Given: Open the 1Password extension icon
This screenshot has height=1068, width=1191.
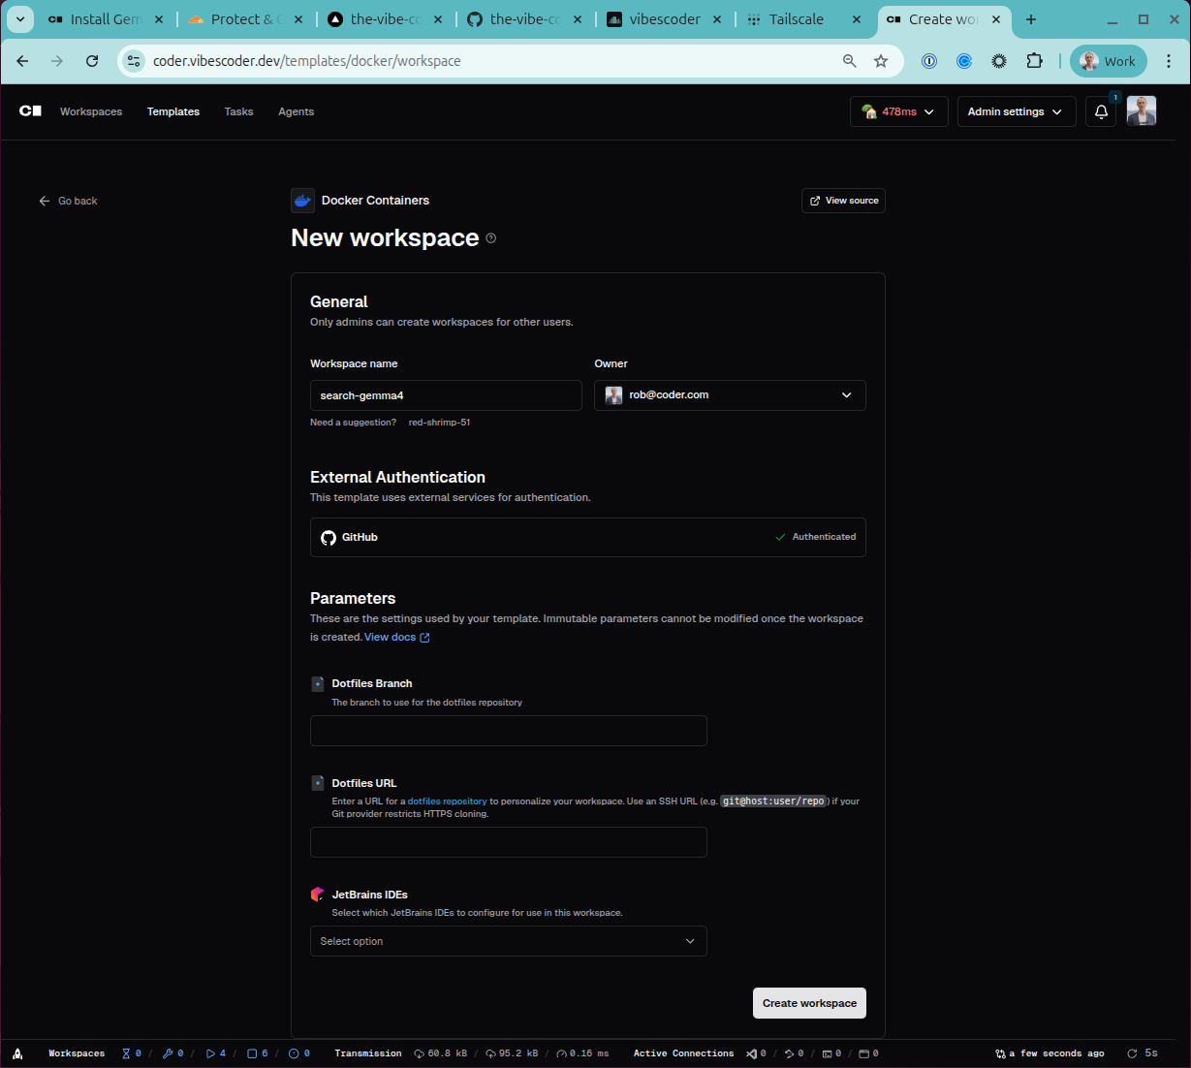Looking at the screenshot, I should click(x=929, y=61).
